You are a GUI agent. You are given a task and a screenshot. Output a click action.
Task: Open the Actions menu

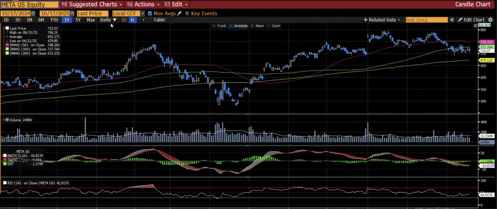141,4
